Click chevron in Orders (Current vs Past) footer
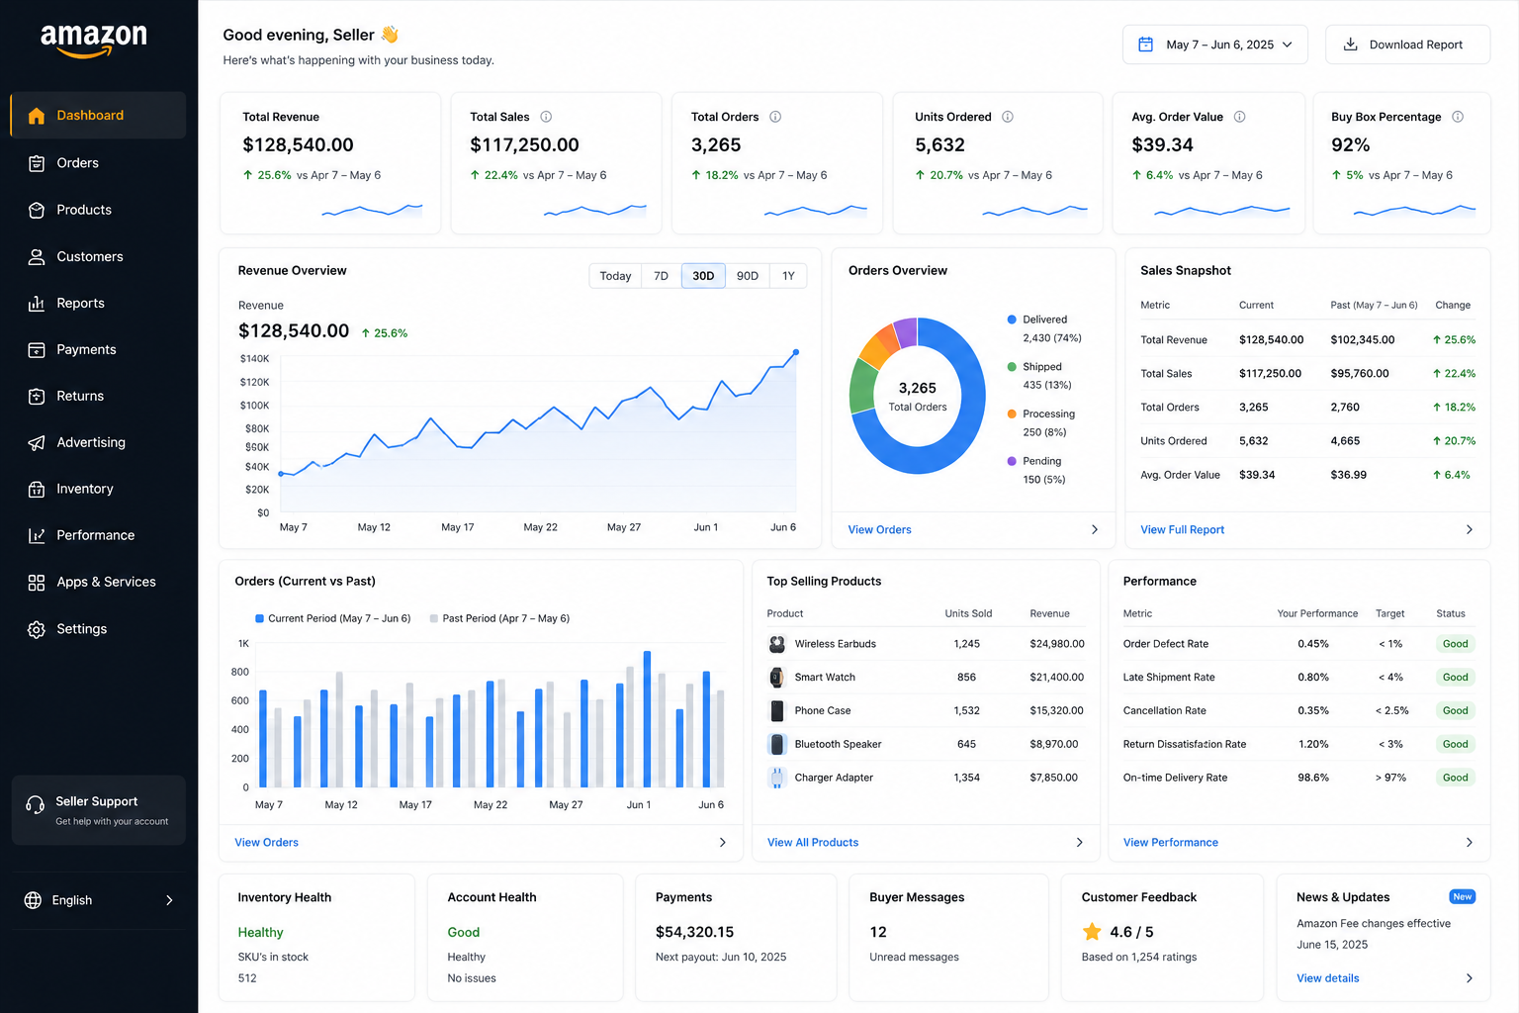 click(x=723, y=843)
